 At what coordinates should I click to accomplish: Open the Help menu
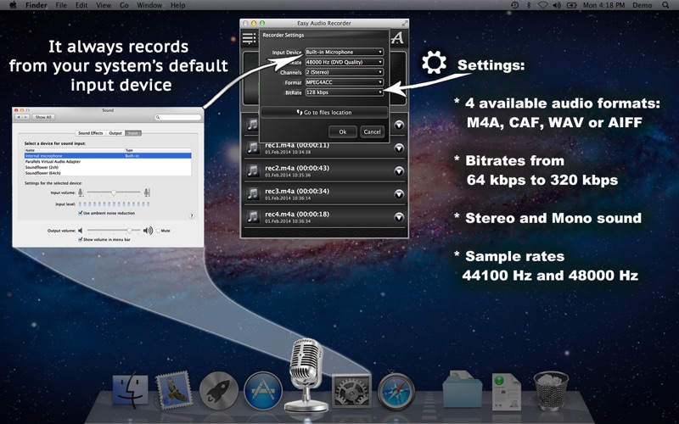pyautogui.click(x=177, y=5)
